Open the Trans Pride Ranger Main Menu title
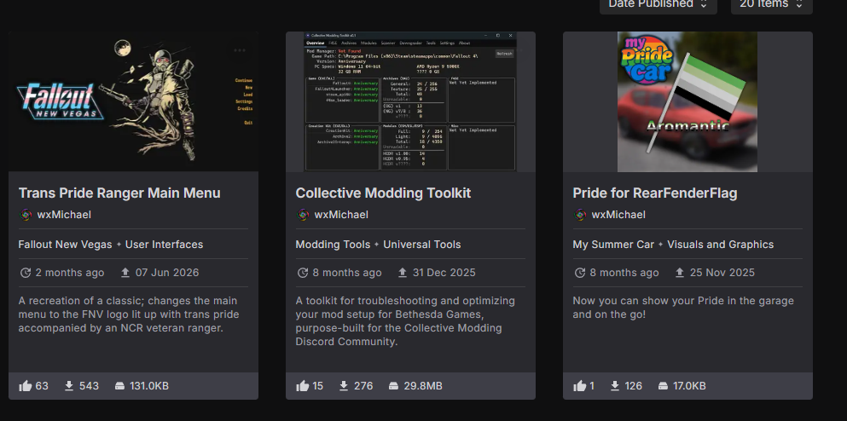The height and width of the screenshot is (421, 847). 119,193
